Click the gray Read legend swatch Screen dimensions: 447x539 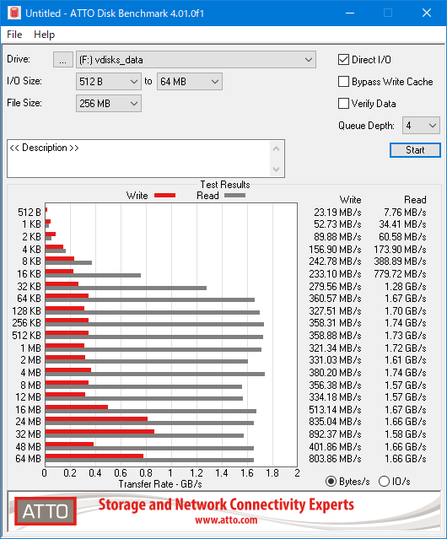coord(234,195)
